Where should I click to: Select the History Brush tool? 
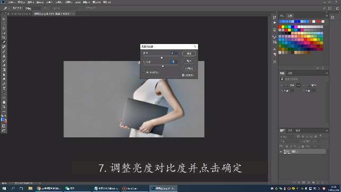pyautogui.click(x=4, y=60)
